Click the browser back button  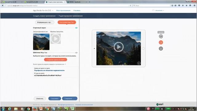(3, 6)
